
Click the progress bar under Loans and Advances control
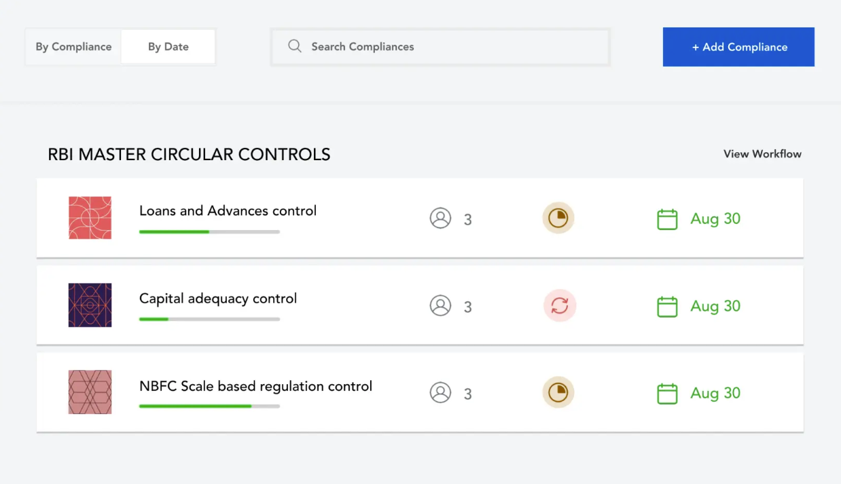point(209,231)
